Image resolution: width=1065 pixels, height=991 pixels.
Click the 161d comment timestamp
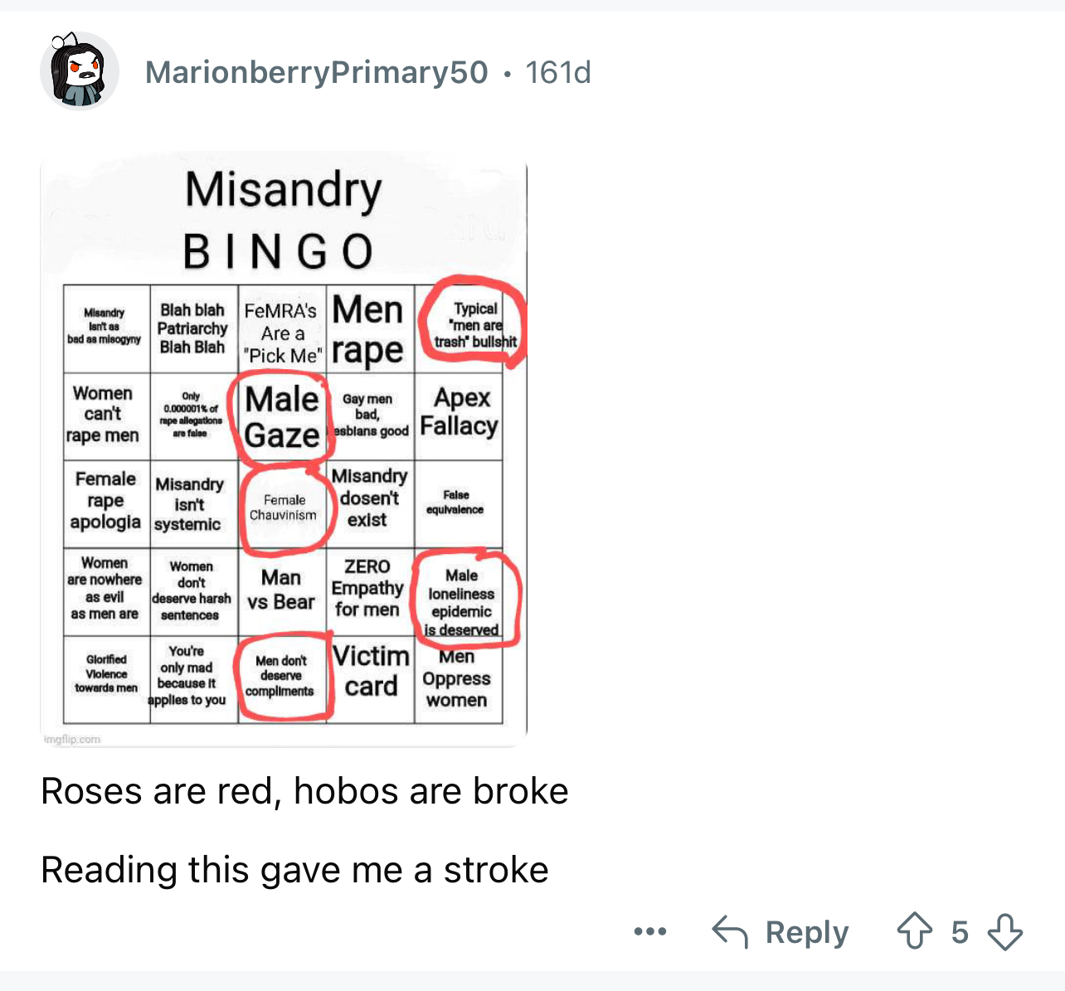pyautogui.click(x=558, y=72)
